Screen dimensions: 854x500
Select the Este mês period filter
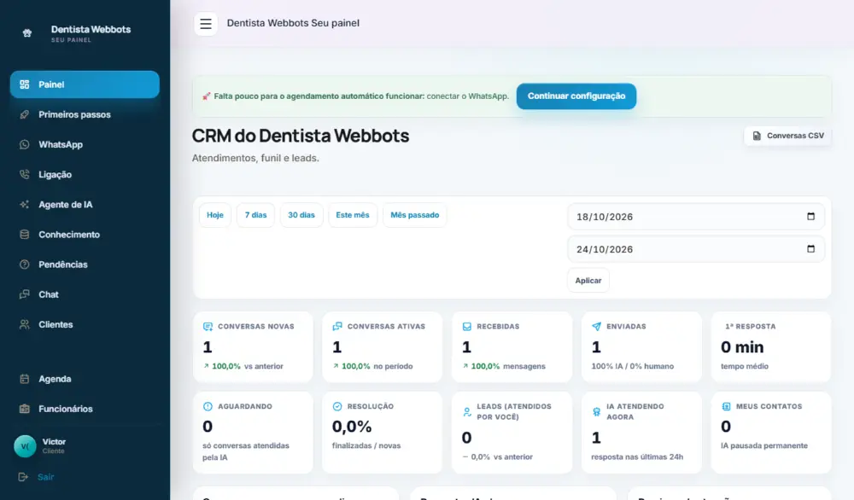click(353, 215)
